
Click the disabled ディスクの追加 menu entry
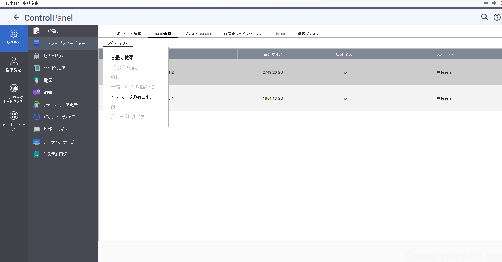point(125,67)
